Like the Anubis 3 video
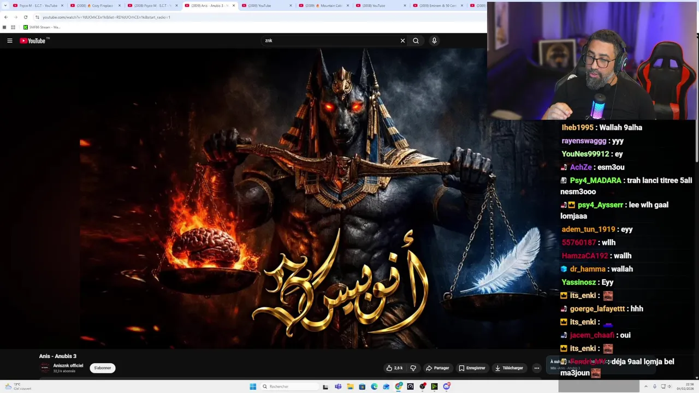The image size is (699, 393). click(x=395, y=368)
